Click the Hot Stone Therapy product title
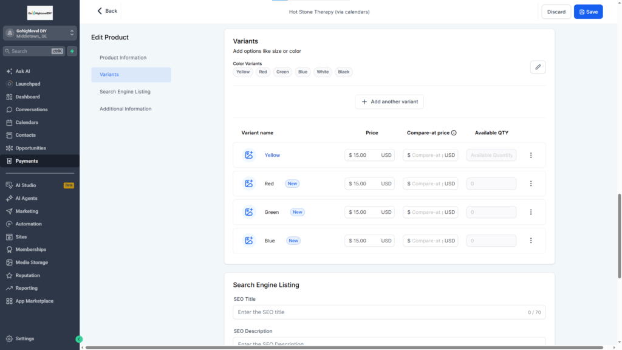This screenshot has height=350, width=622. [329, 12]
